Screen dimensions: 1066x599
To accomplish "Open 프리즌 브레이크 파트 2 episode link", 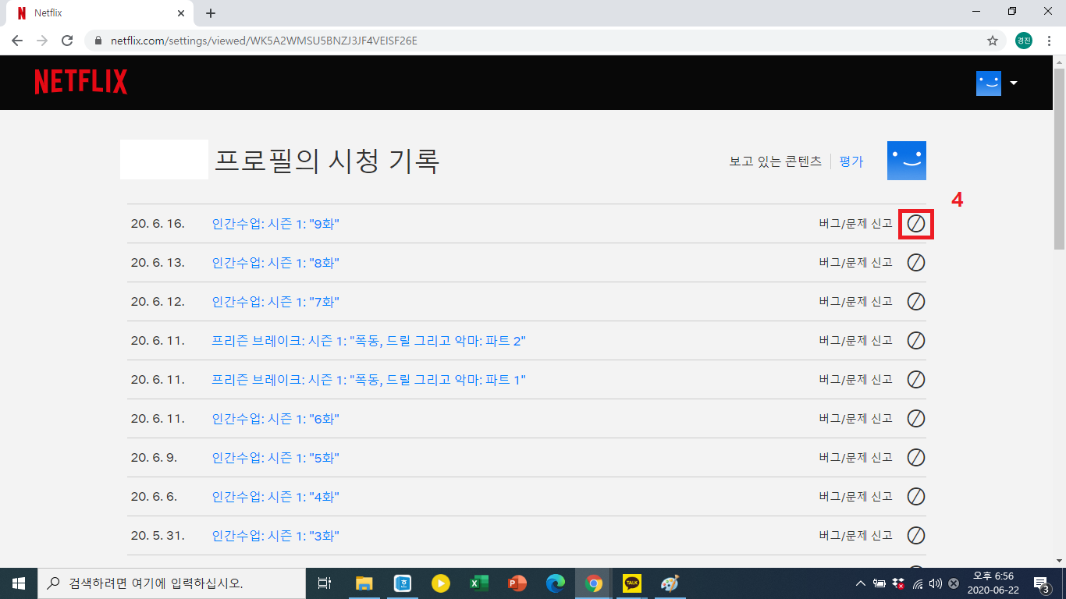I will tap(369, 341).
